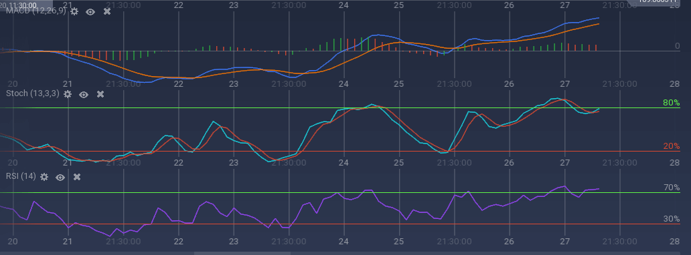The height and width of the screenshot is (255, 691).
Task: Toggle MACD indicator visibility eye
Action: pos(90,12)
